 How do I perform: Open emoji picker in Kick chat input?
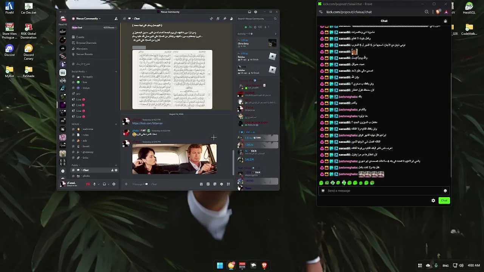coord(445,191)
